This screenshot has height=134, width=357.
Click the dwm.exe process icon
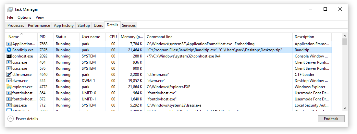(x=9, y=81)
